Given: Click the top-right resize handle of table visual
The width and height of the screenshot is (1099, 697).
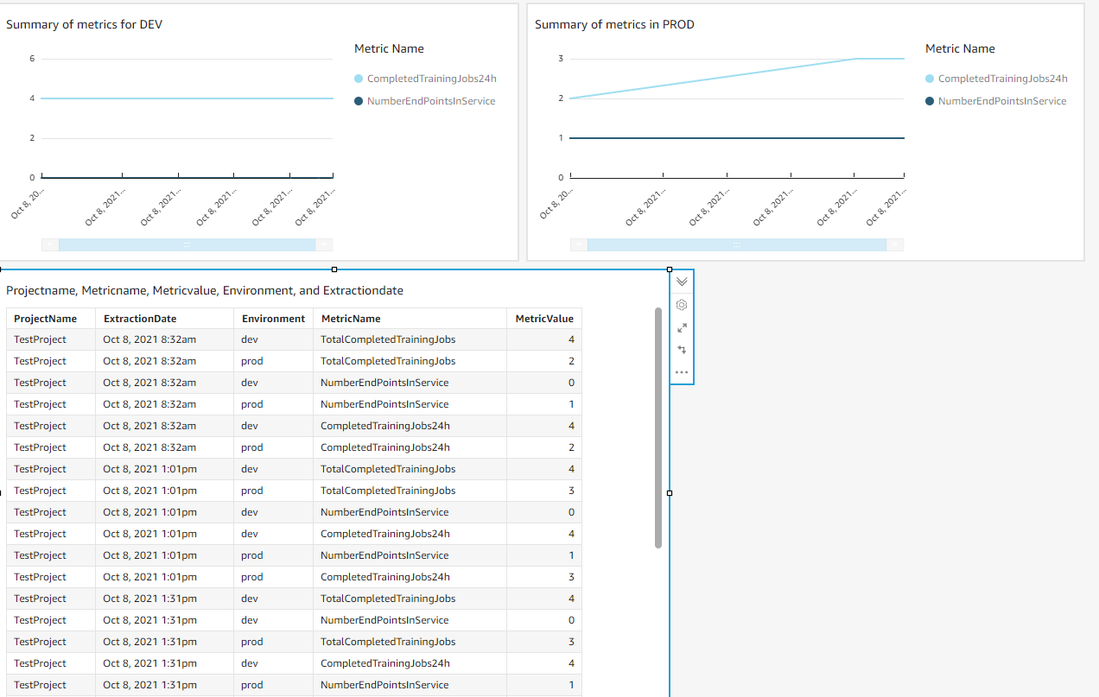Looking at the screenshot, I should pos(670,269).
